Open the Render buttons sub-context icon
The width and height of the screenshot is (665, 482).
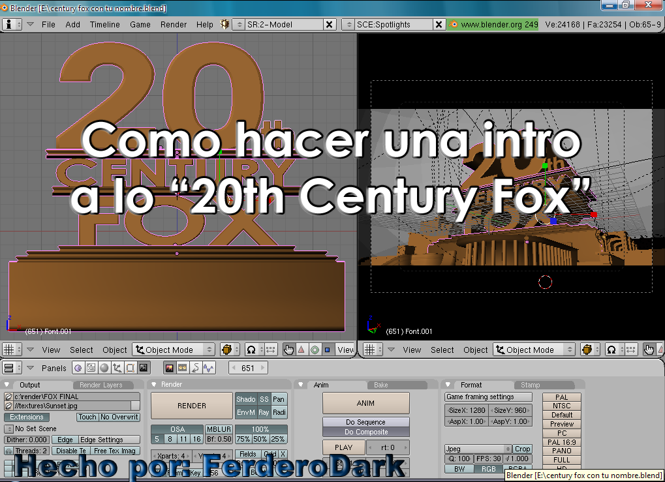point(169,368)
